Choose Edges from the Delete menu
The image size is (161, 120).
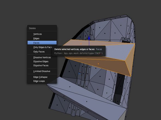pos(42,38)
